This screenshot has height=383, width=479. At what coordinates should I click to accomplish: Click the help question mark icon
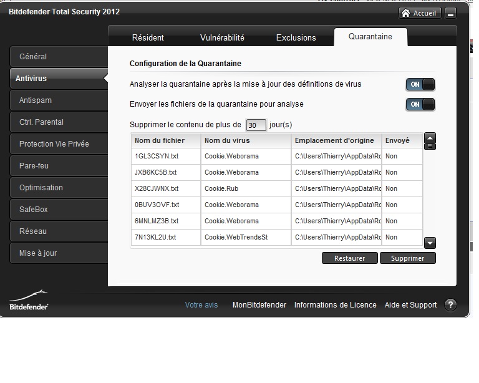(450, 304)
